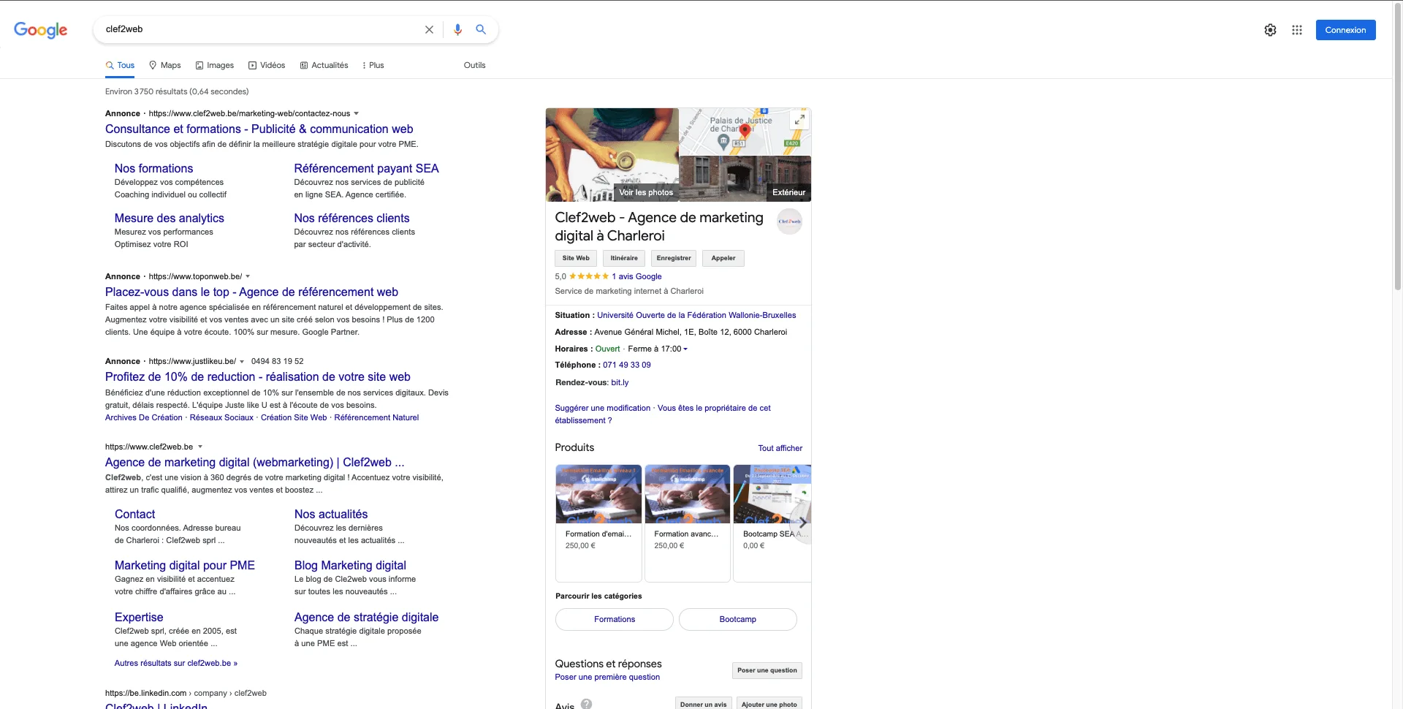Viewport: 1403px width, 709px height.
Task: Open 'Bootcamp SEA' product card
Action: [x=772, y=523]
